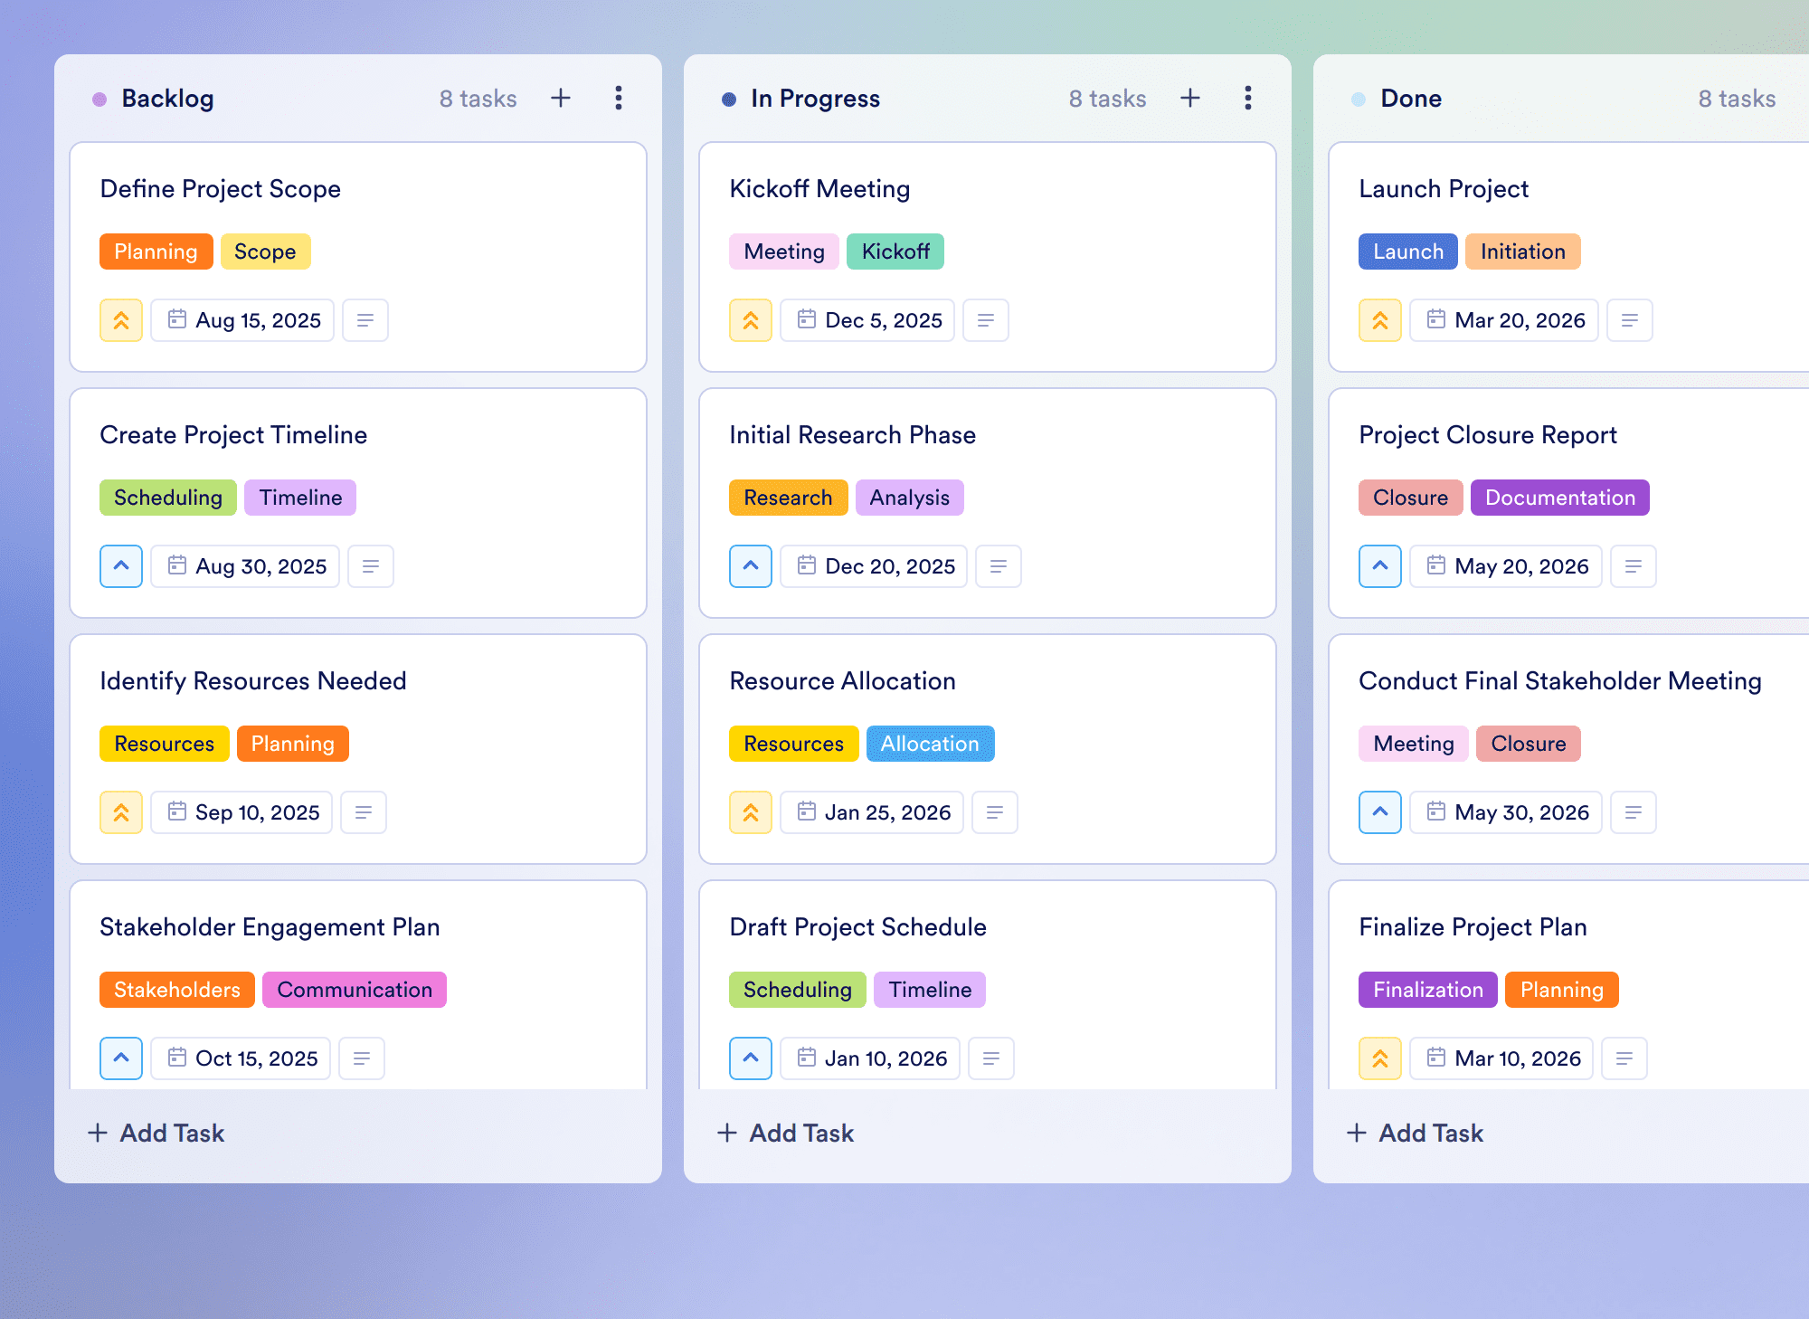This screenshot has width=1809, height=1319.
Task: Expand priority selector on Project Closure Report
Action: (x=1380, y=566)
